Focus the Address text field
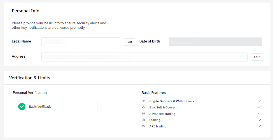The width and height of the screenshot is (273, 140). click(x=144, y=57)
